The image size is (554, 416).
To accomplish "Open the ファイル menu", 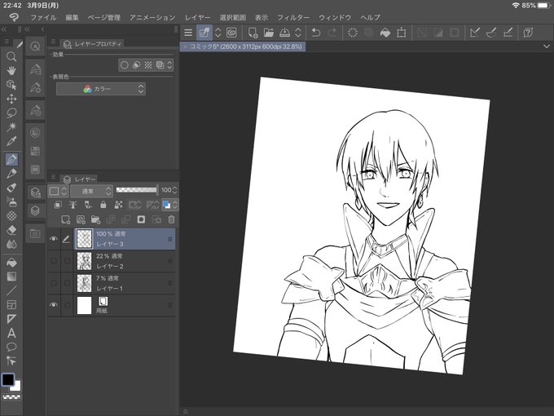I will click(x=43, y=18).
